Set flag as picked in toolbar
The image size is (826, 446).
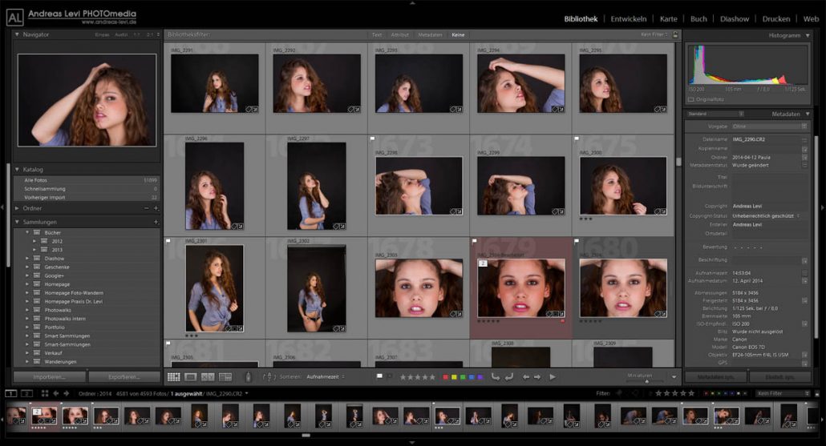(x=379, y=376)
